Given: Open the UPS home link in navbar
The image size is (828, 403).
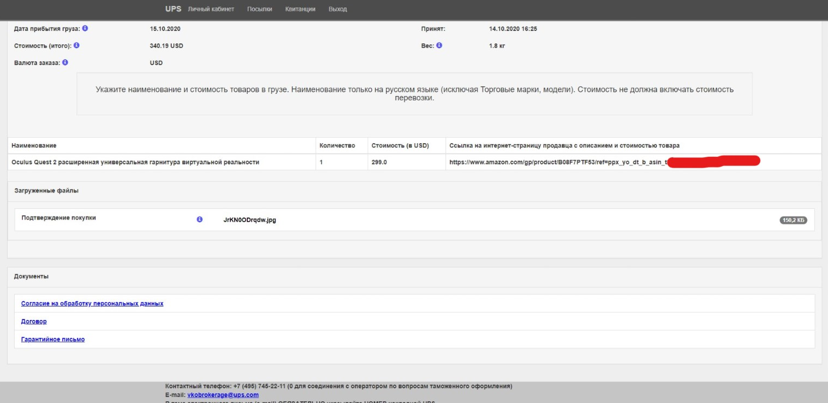Looking at the screenshot, I should tap(173, 9).
